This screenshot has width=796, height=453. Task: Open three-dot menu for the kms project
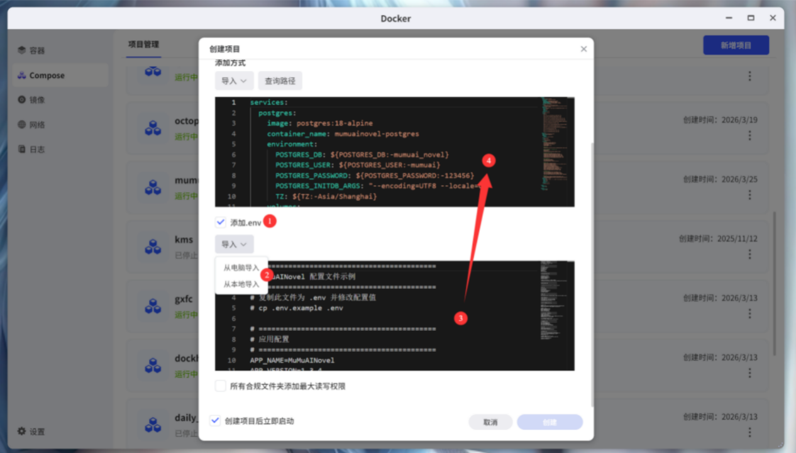point(749,254)
